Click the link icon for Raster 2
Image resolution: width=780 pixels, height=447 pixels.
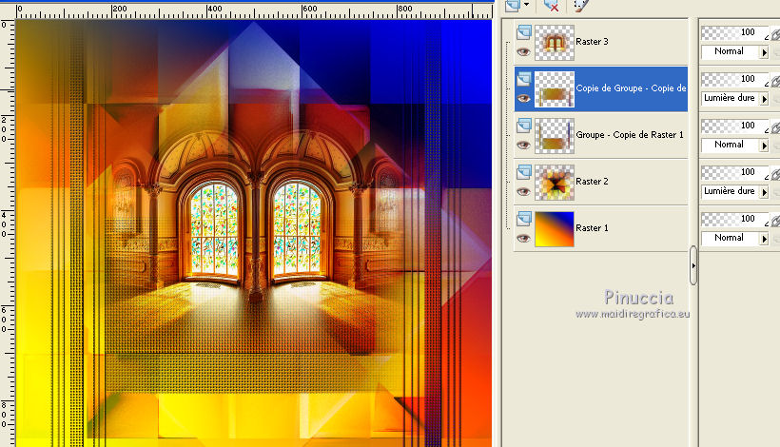(775, 173)
